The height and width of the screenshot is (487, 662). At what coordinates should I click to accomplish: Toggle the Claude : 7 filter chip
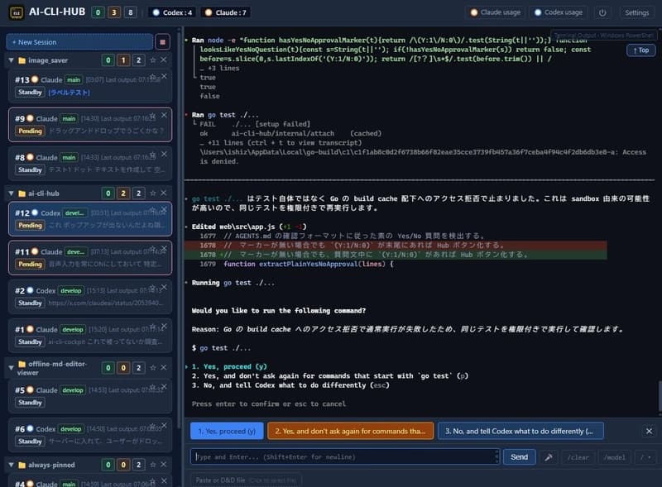pos(226,12)
